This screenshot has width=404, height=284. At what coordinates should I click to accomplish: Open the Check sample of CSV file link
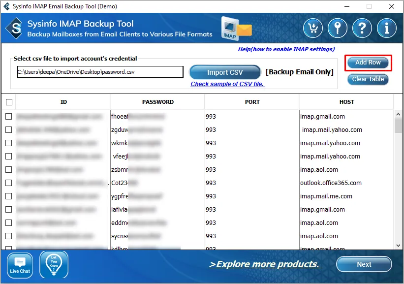(x=227, y=84)
